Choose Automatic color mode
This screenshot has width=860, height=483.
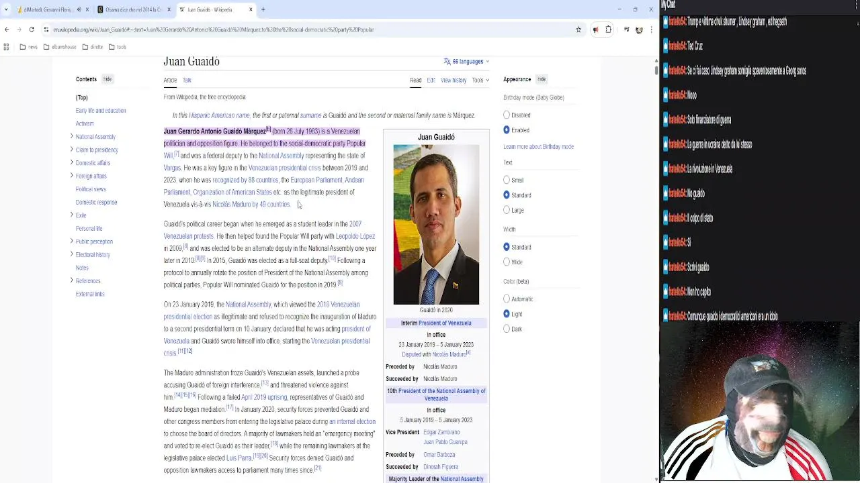pos(507,299)
